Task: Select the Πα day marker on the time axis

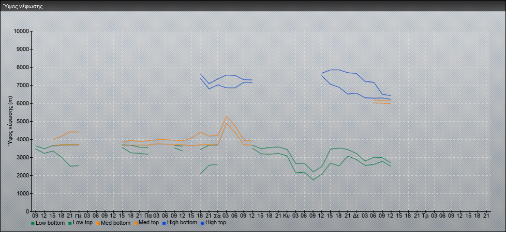Action: (148, 216)
